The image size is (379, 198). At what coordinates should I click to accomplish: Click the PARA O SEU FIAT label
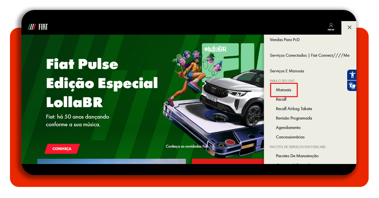[282, 81]
